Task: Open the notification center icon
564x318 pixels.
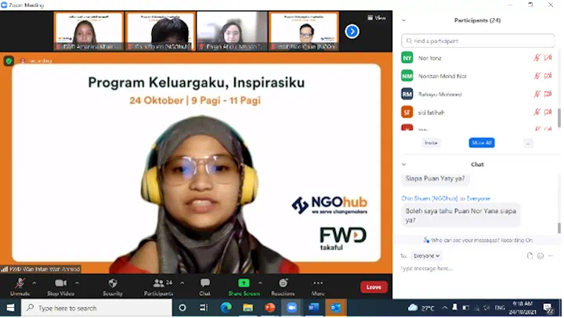Action: [548, 309]
